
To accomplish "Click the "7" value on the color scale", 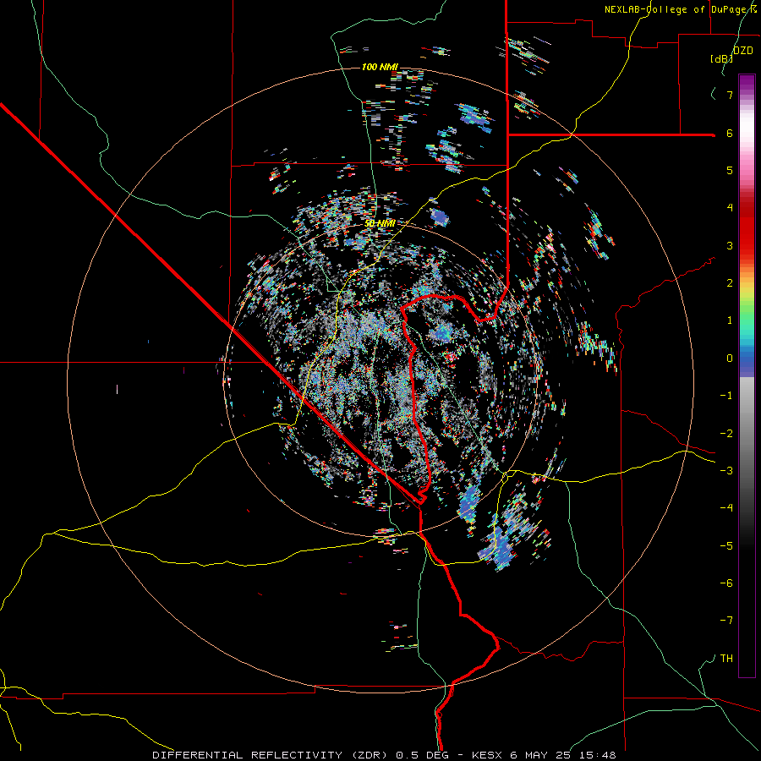I will click(x=730, y=95).
